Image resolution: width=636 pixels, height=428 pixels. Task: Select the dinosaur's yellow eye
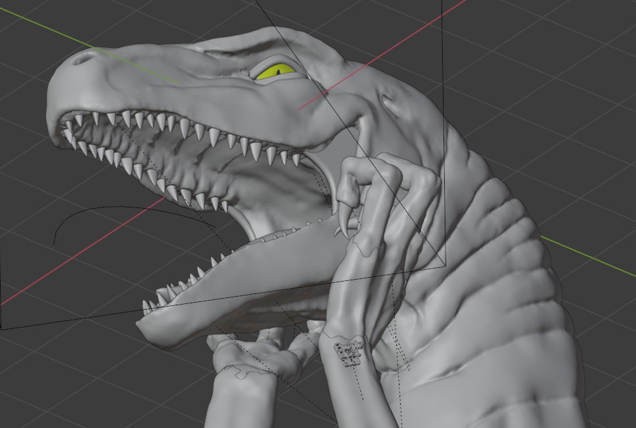tap(275, 71)
